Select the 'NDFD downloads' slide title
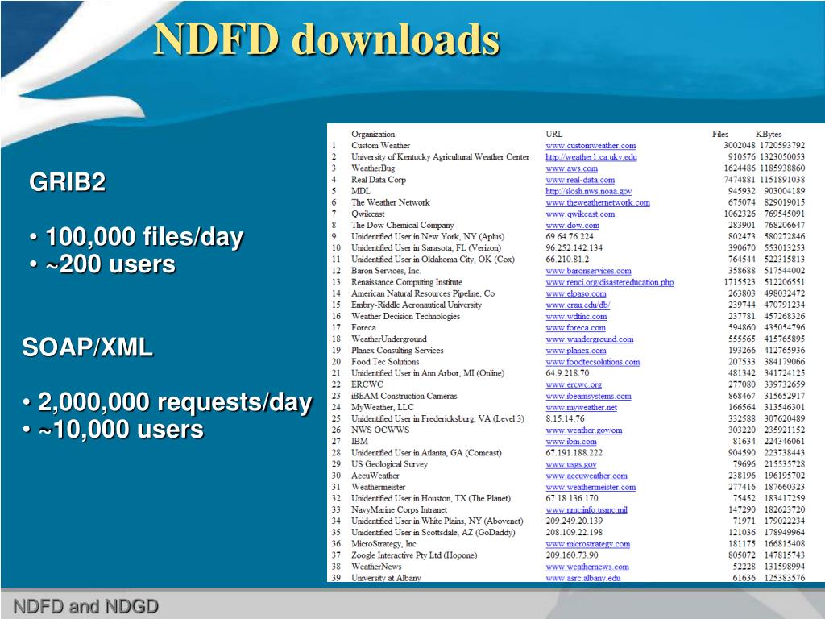This screenshot has height=619, width=825. (x=327, y=40)
